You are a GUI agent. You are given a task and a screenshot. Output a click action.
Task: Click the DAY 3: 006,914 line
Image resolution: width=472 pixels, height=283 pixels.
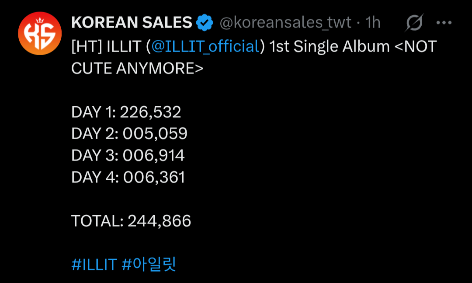point(128,156)
